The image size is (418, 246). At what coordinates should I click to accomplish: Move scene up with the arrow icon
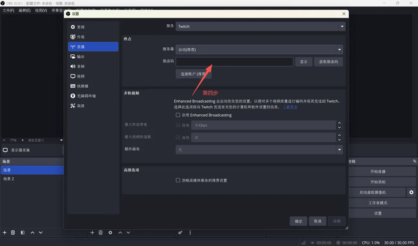coord(33,232)
